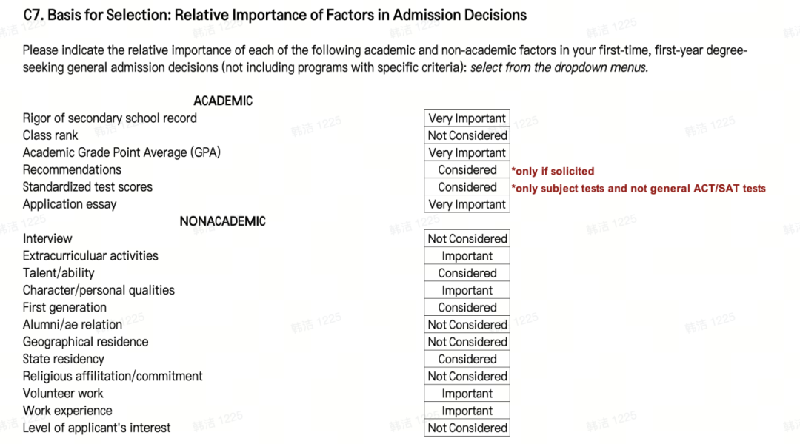
Task: Open the Work experience dropdown
Action: 467,411
